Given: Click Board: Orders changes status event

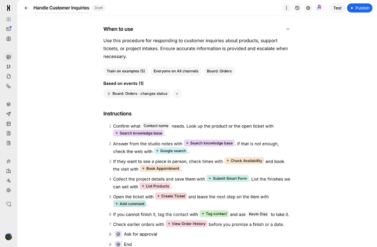Looking at the screenshot, I should [x=137, y=94].
